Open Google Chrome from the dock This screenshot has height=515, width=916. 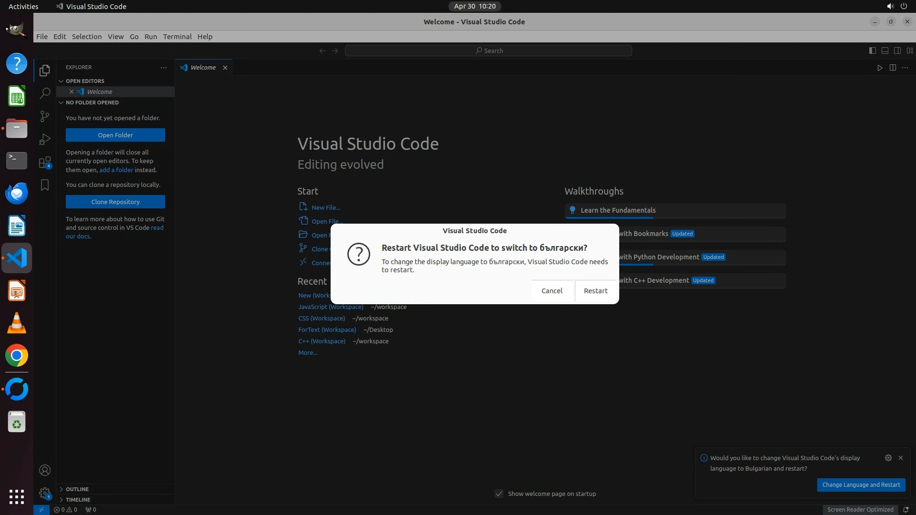(x=17, y=356)
